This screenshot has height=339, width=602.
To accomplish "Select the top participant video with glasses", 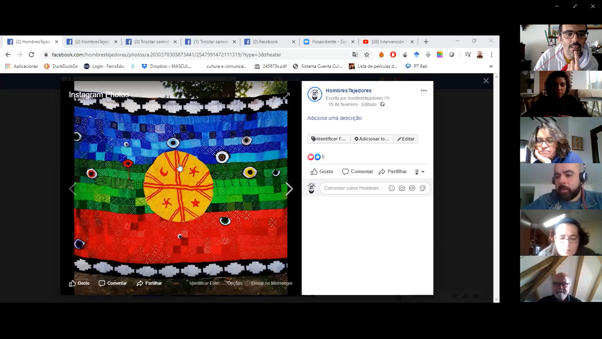I will click(561, 47).
